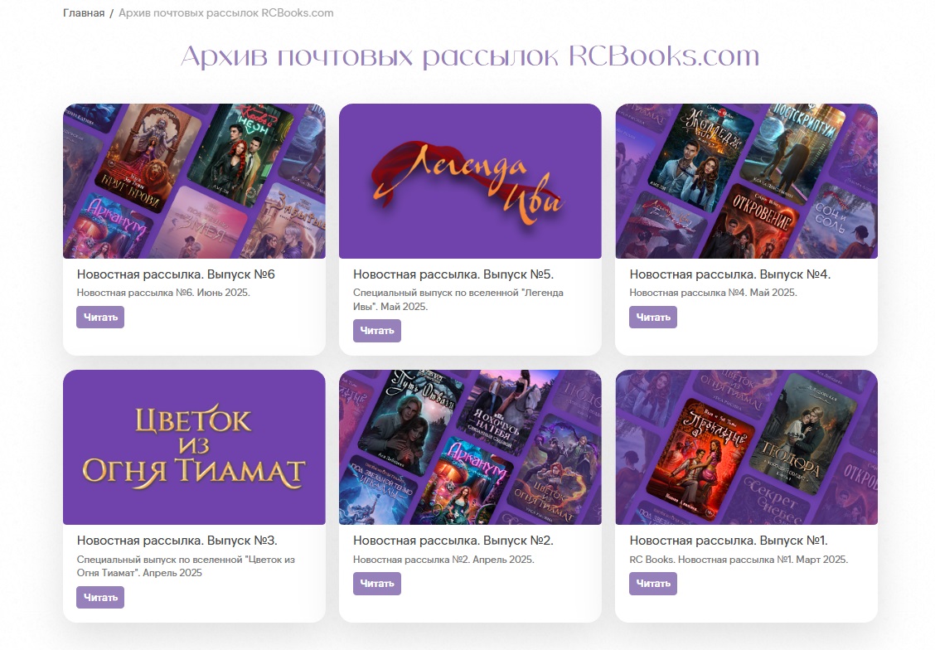This screenshot has width=935, height=650.
Task: Open Читать button for Выпуск №2
Action: click(x=377, y=584)
